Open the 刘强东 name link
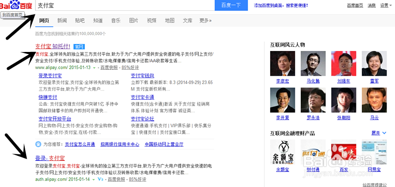395x187 pixels. point(344,81)
